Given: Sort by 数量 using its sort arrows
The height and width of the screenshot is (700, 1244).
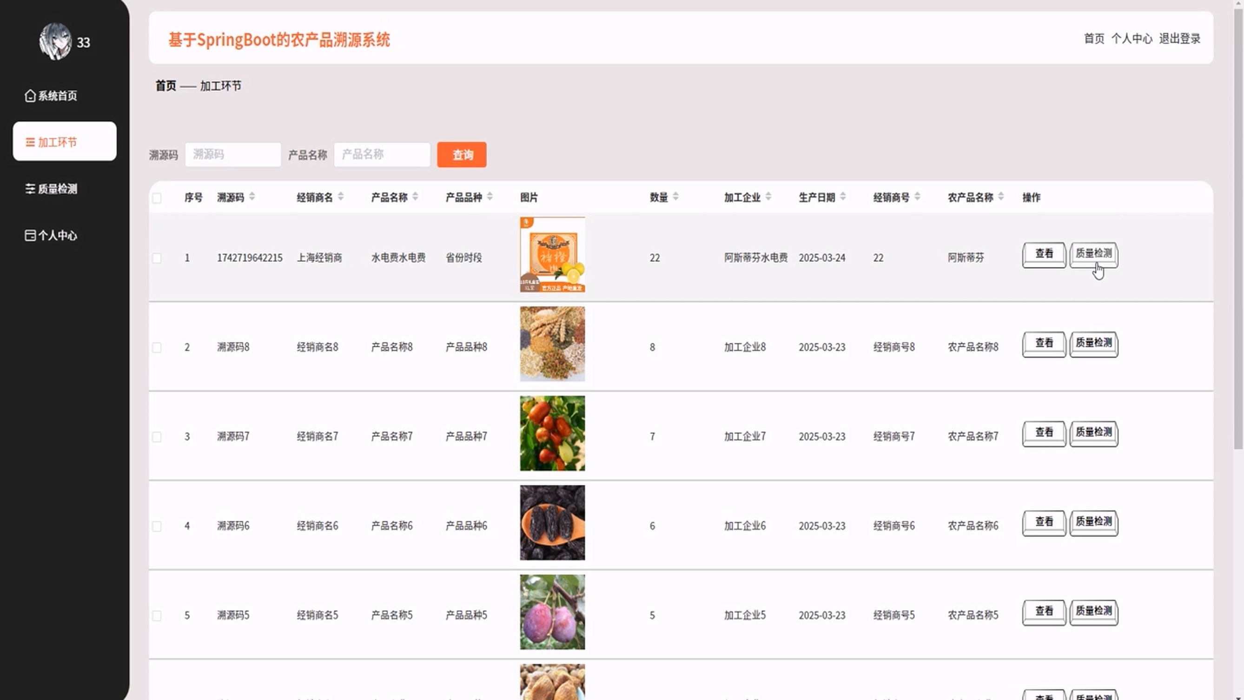Looking at the screenshot, I should coord(675,197).
